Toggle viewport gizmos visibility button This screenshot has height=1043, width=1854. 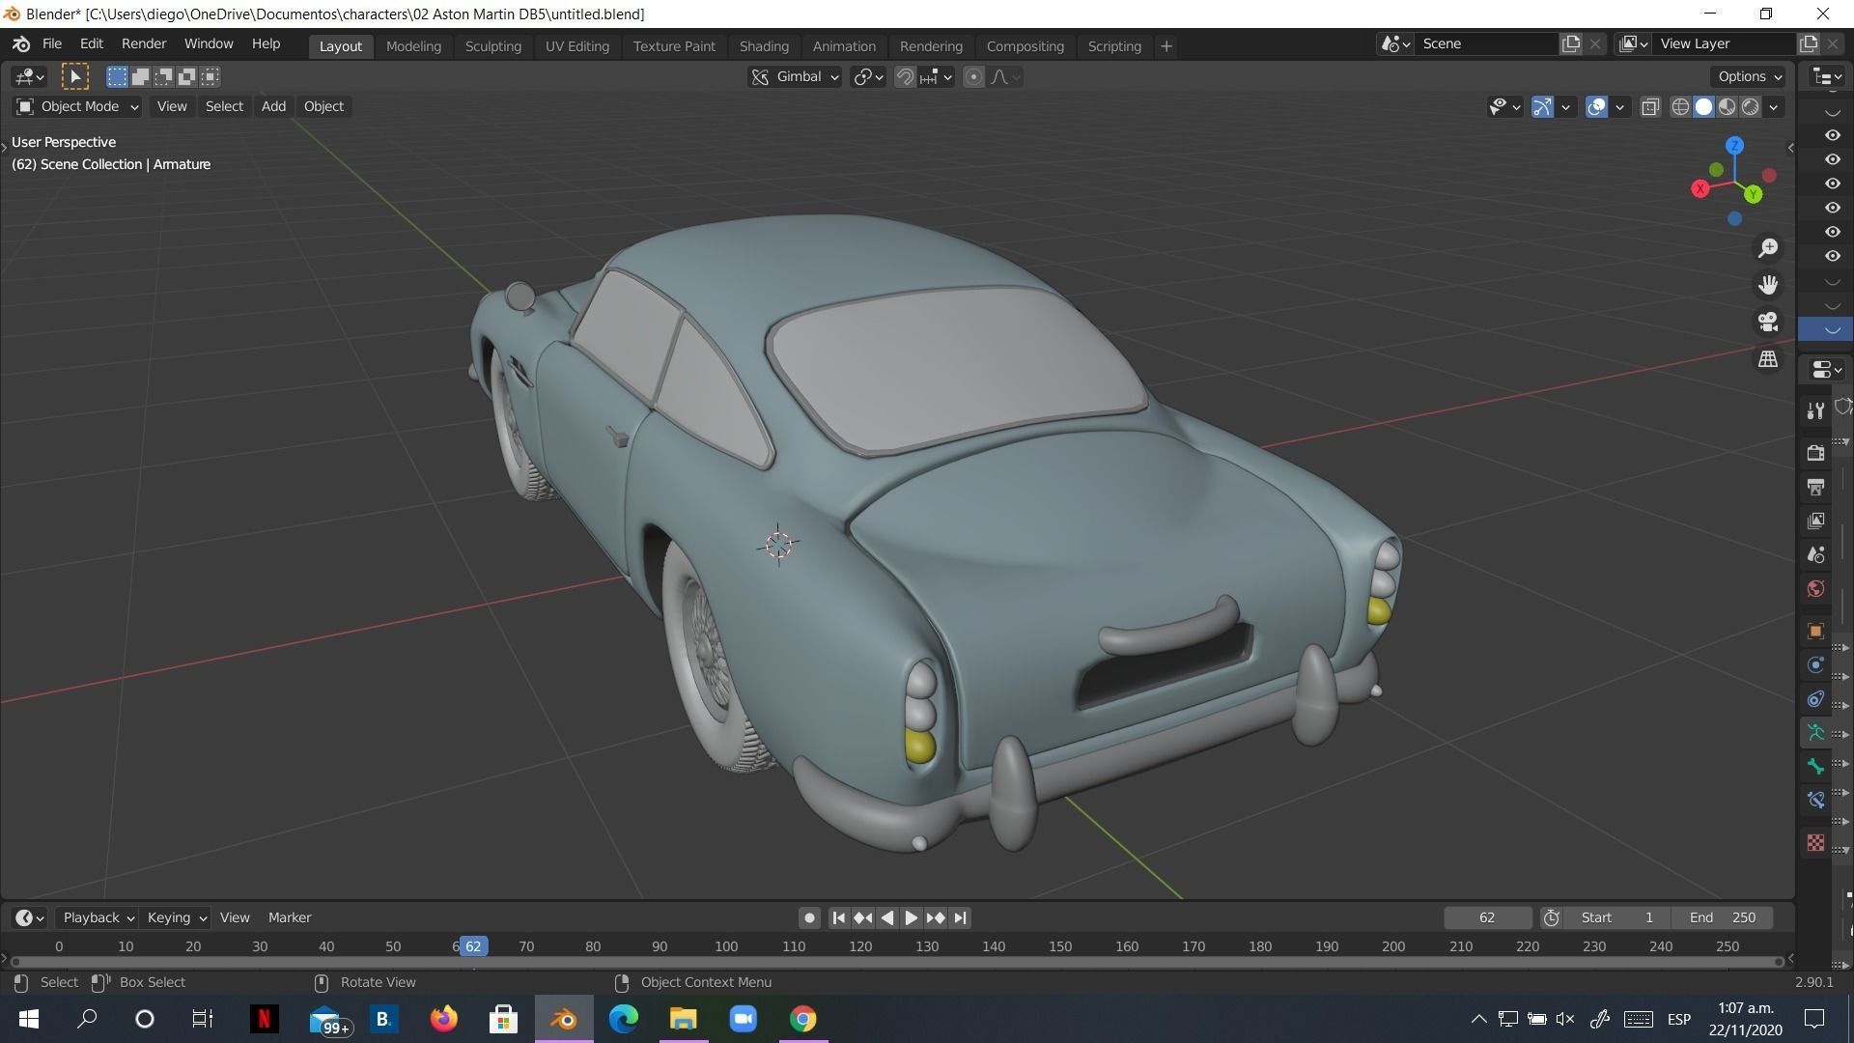point(1542,107)
